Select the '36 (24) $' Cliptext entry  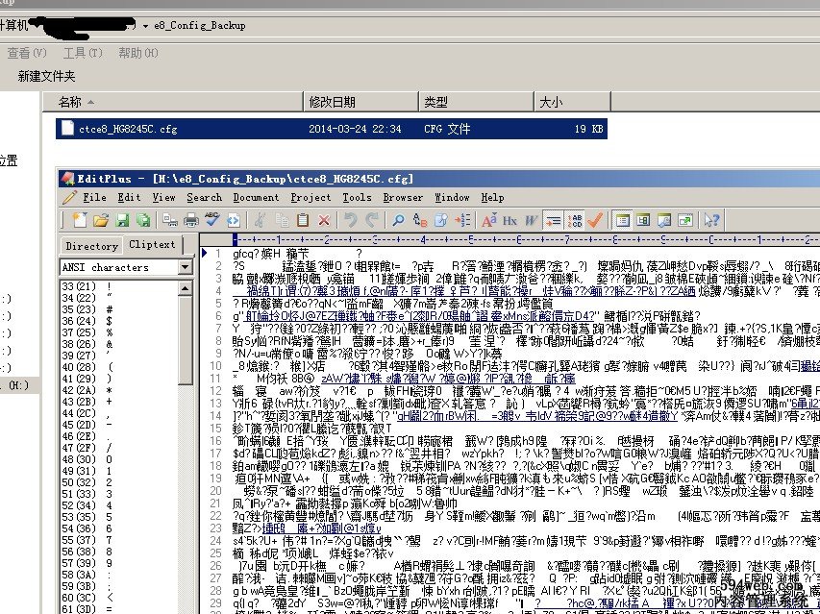point(87,321)
